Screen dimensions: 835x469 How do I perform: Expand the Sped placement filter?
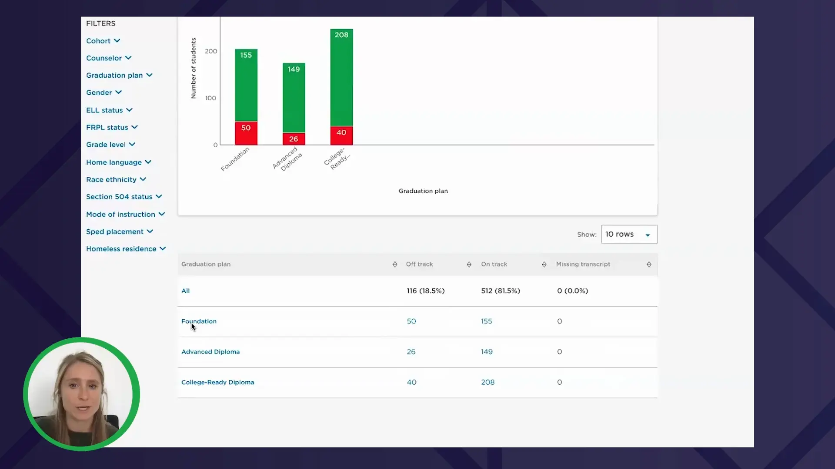click(x=120, y=232)
